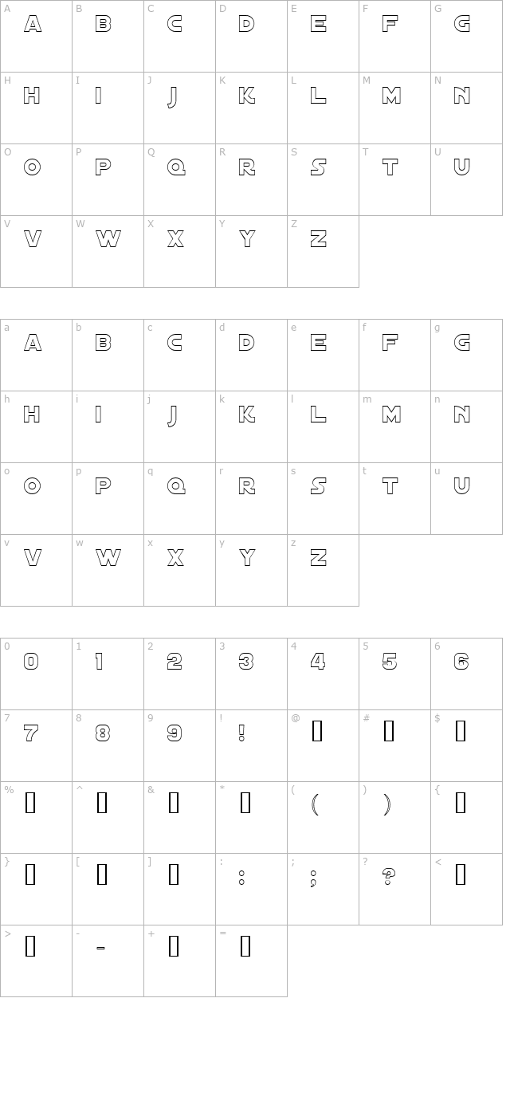Click the uppercase M glyph cell
This screenshot has width=510, height=1116.
(394, 108)
